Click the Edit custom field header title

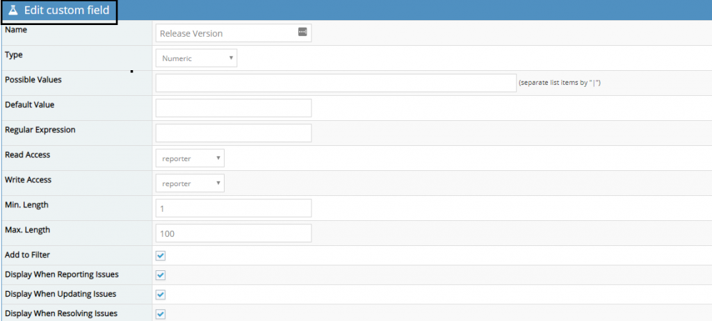pos(66,10)
